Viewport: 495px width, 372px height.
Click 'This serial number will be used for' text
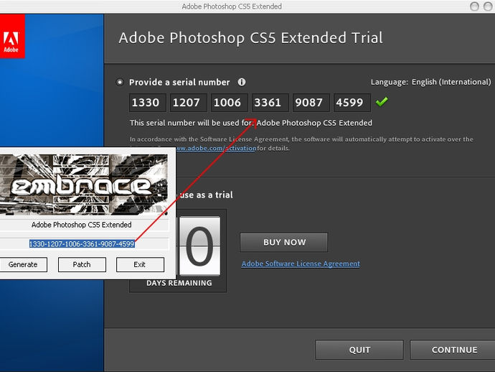(x=192, y=123)
